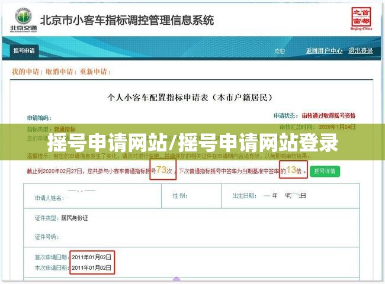
Task: Click the 性别 label
Action: 180,196
